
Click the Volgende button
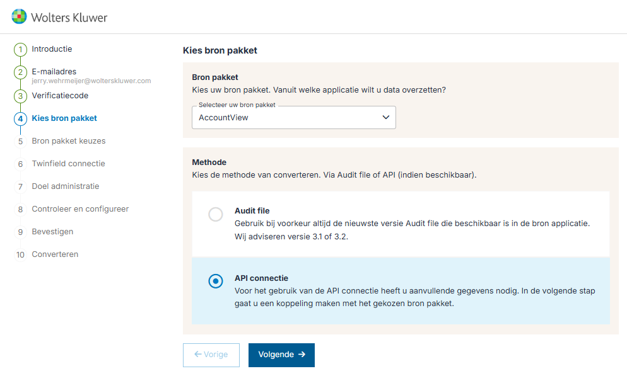pyautogui.click(x=281, y=355)
